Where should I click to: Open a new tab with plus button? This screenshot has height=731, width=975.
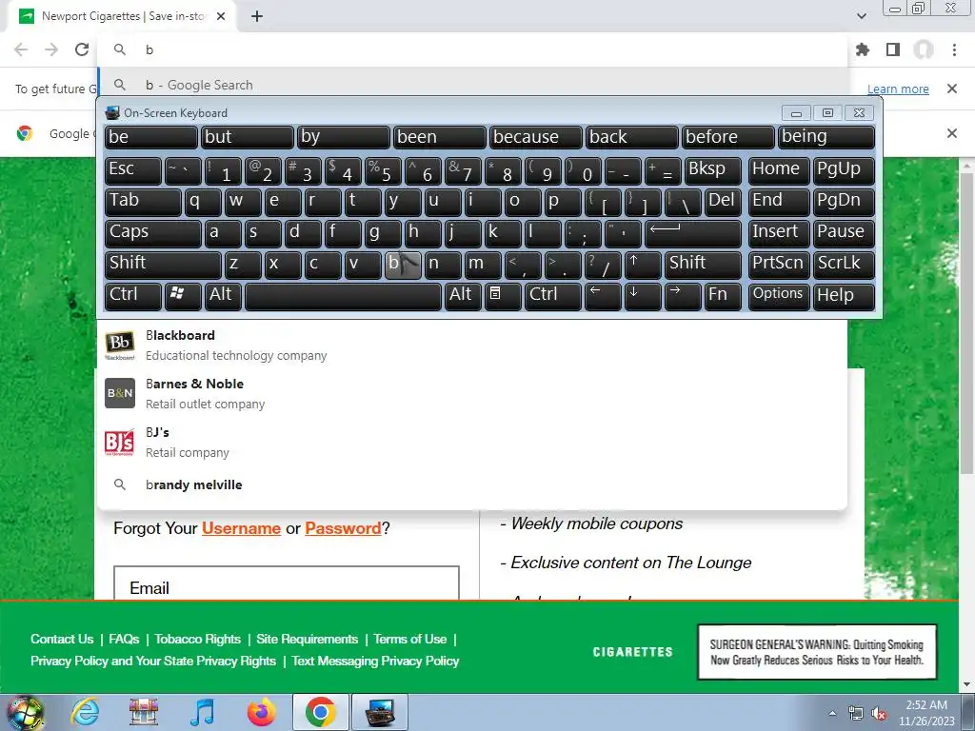[257, 16]
